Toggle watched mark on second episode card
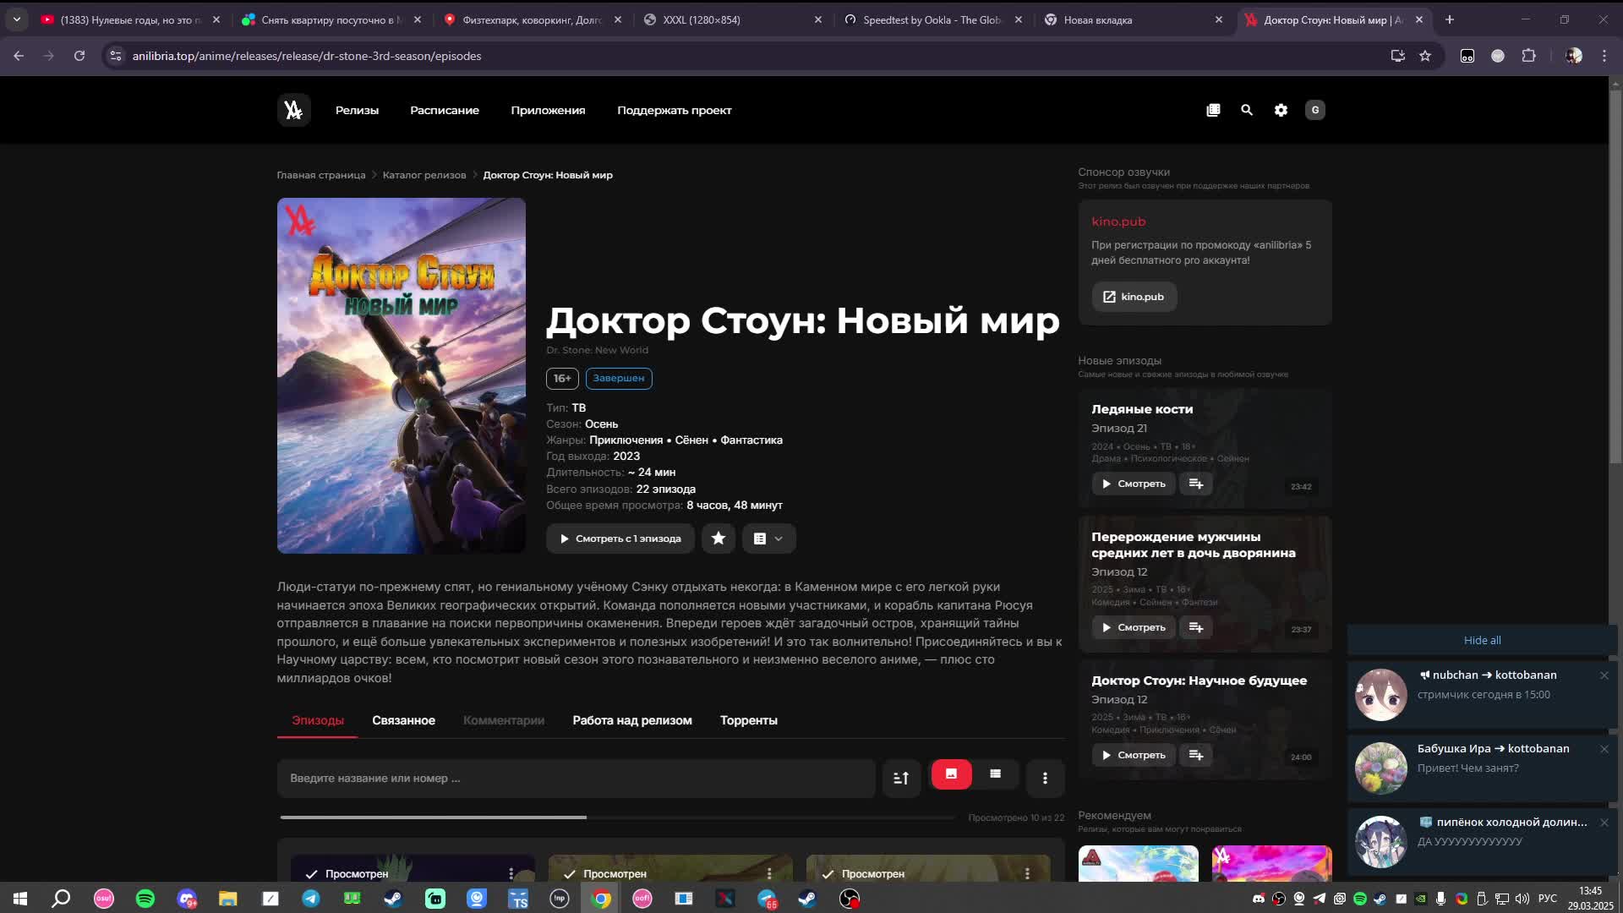Screen dimensions: 1623x913 click(604, 873)
